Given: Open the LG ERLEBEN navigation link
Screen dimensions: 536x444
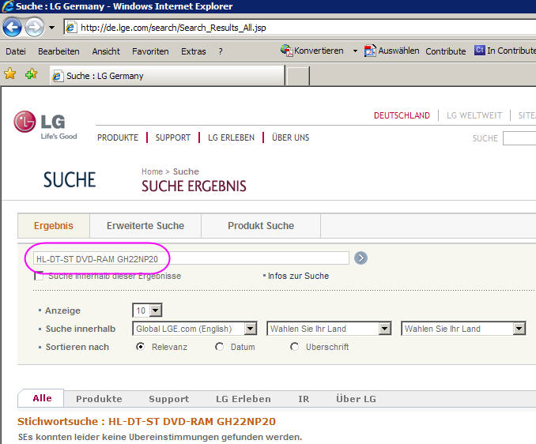Looking at the screenshot, I should [231, 137].
